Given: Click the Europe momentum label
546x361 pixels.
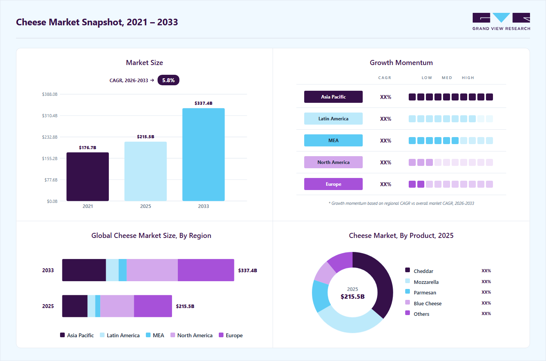Looking at the screenshot, I should [x=333, y=184].
